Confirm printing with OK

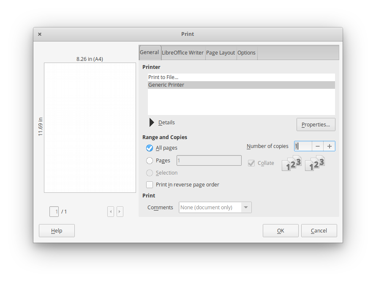[281, 230]
